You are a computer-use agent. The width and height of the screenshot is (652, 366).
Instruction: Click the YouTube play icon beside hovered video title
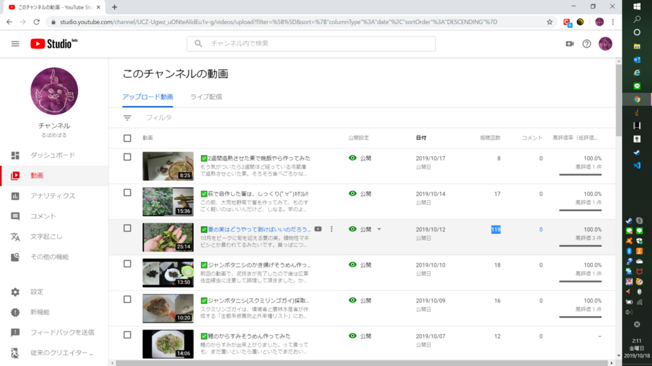point(318,229)
